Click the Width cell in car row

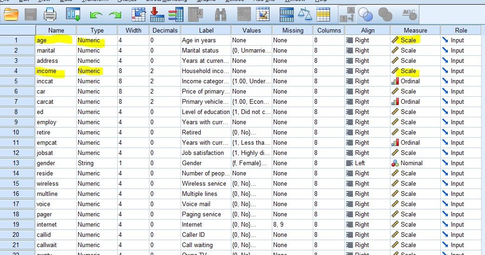click(133, 92)
